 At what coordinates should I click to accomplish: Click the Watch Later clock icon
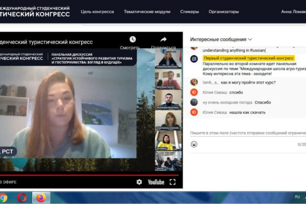(133, 39)
